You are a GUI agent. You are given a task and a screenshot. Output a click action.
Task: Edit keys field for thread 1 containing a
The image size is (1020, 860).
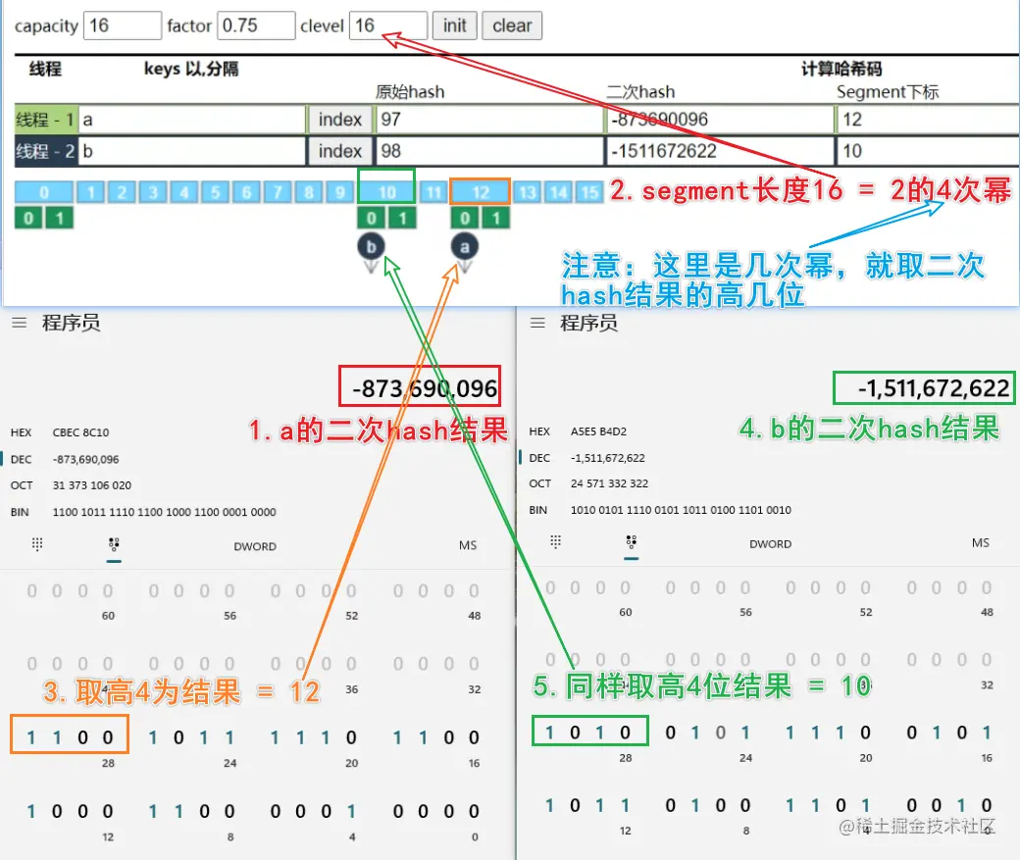coord(192,119)
